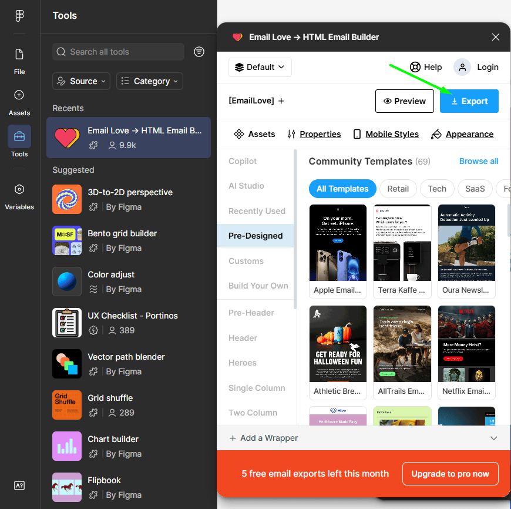Image resolution: width=511 pixels, height=509 pixels.
Task: Click the Search all tools field
Action: (118, 52)
